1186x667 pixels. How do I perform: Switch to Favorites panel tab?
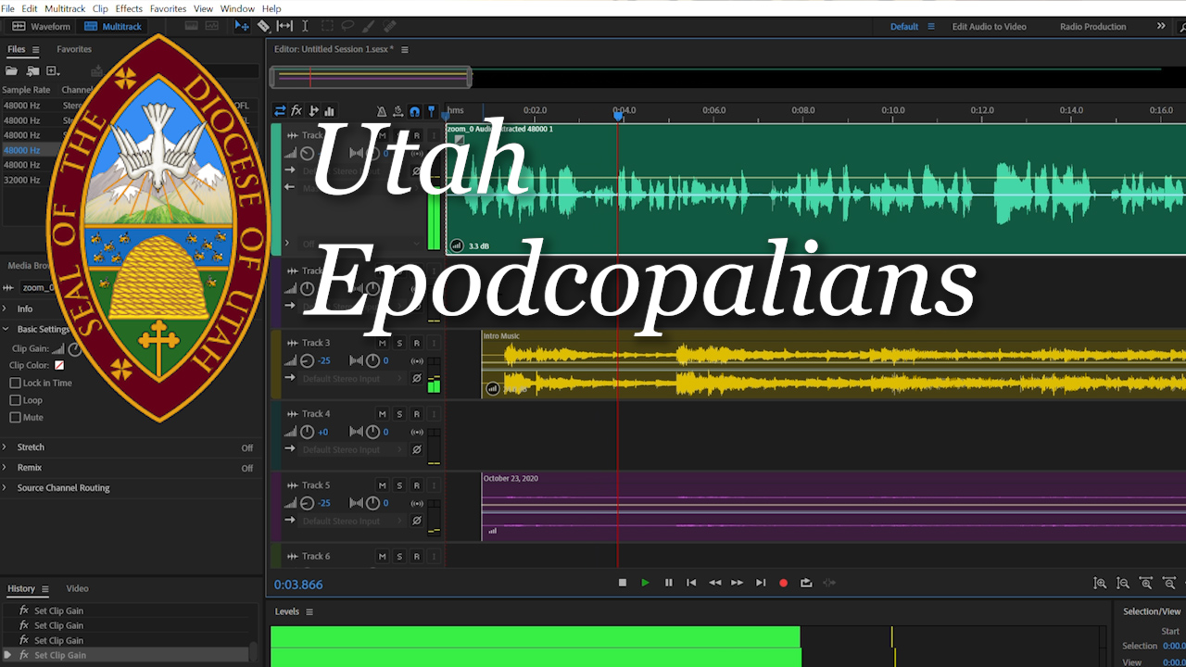pos(74,49)
